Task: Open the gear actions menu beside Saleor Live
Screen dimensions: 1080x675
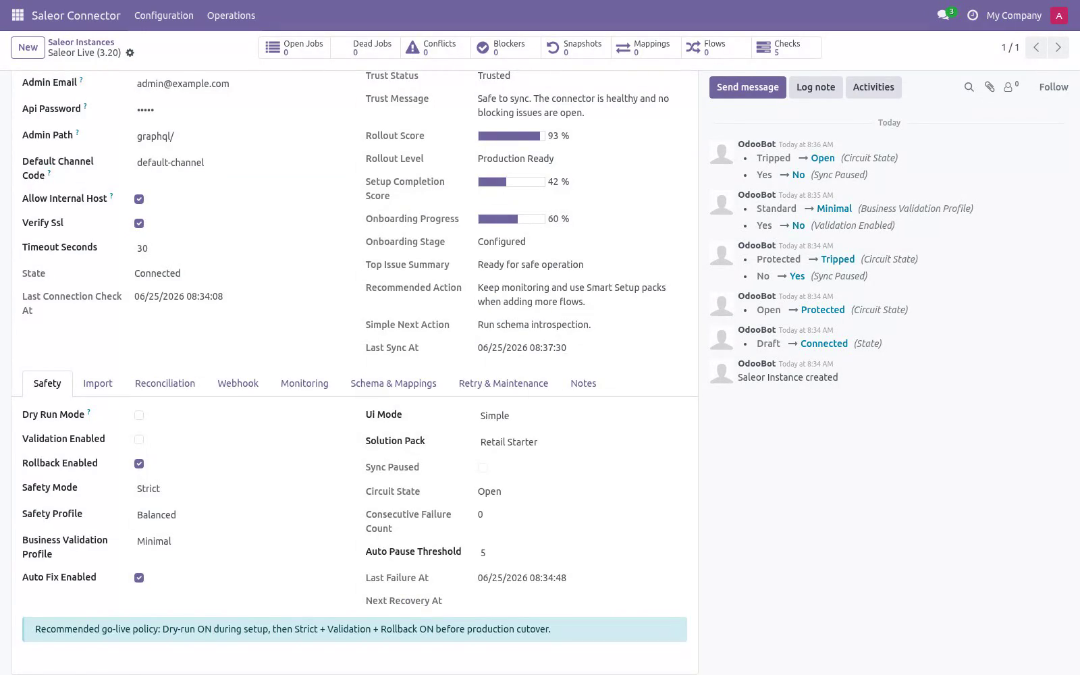Action: pos(130,53)
